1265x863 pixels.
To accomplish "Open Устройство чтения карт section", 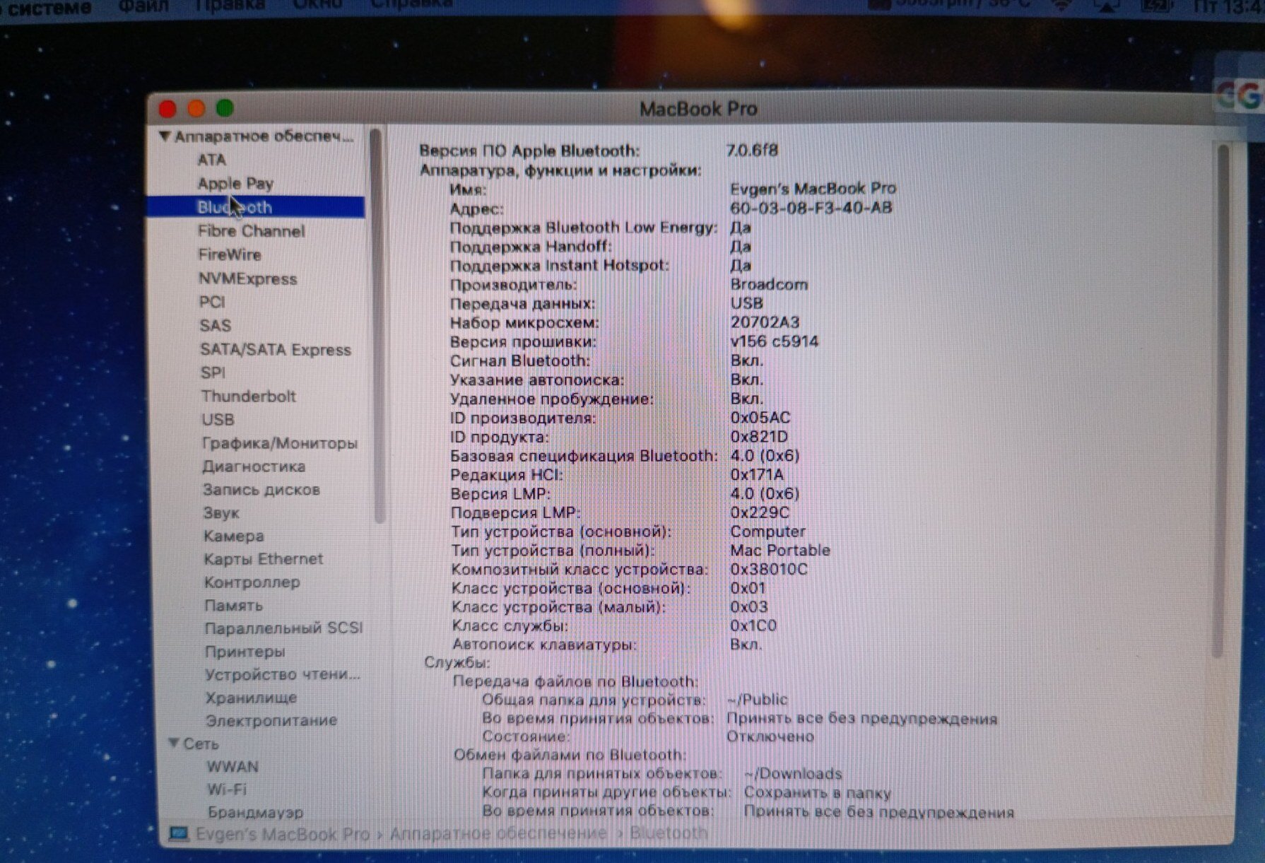I will point(282,674).
